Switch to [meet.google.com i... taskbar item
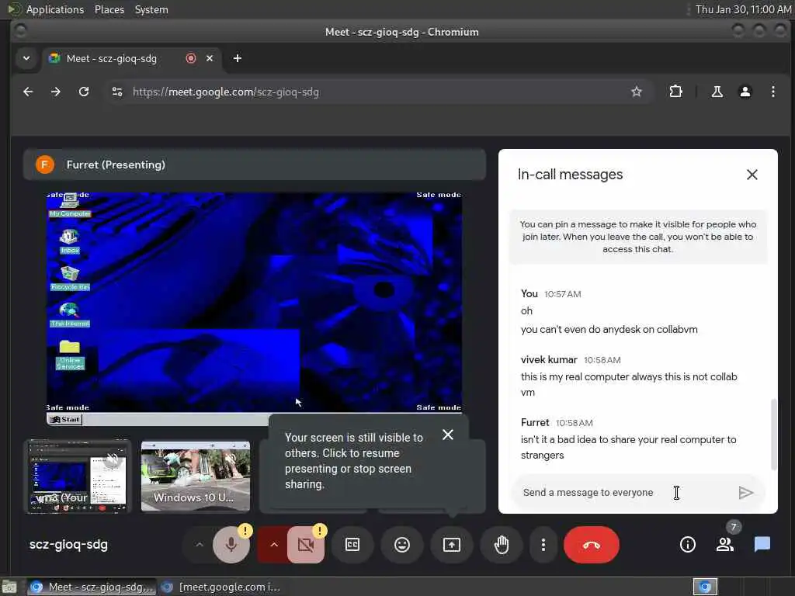 221,587
